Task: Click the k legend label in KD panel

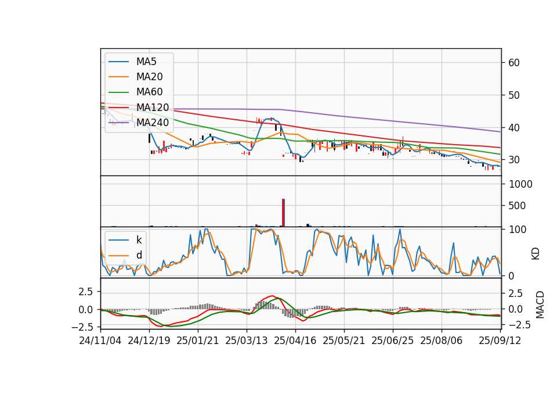Action: [x=139, y=240]
